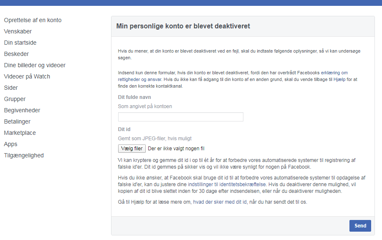Select 'Din startside' in sidebar
The width and height of the screenshot is (382, 240).
pos(20,43)
